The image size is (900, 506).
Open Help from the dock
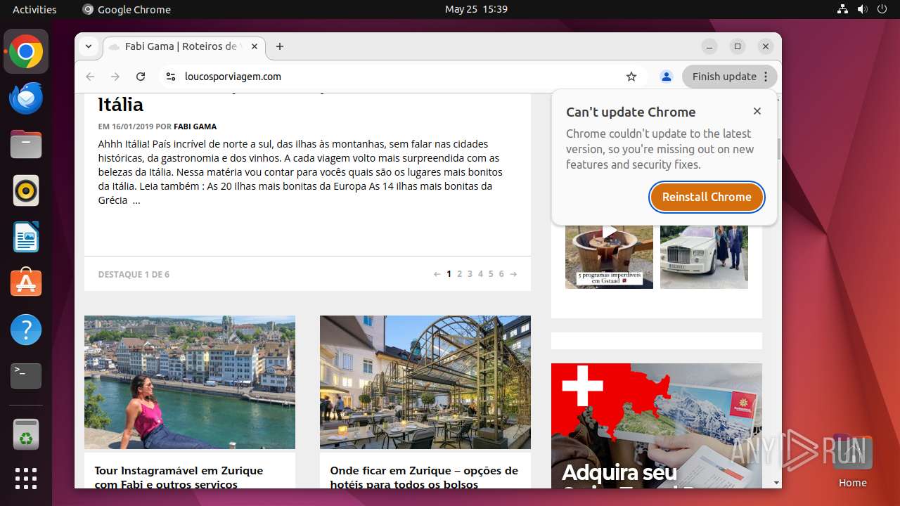tap(26, 330)
